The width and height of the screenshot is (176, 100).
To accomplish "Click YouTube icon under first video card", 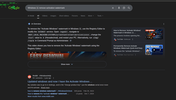I will coord(115,39).
